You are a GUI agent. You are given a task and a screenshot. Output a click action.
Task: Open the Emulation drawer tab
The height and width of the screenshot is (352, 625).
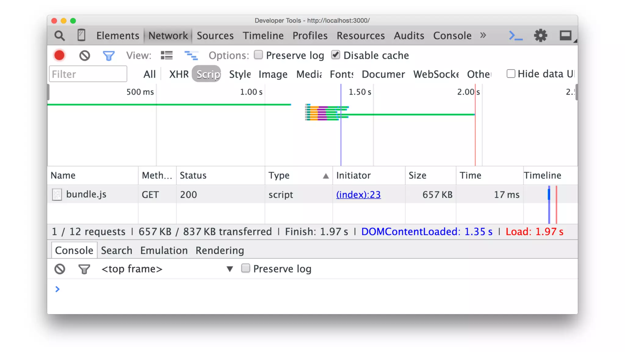pos(164,251)
